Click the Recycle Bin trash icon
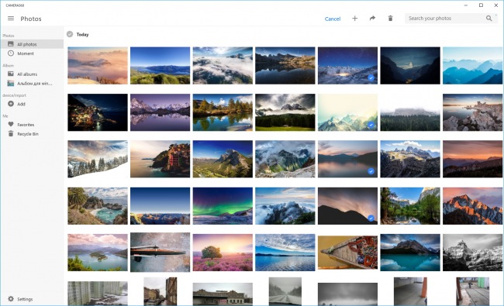 point(11,133)
